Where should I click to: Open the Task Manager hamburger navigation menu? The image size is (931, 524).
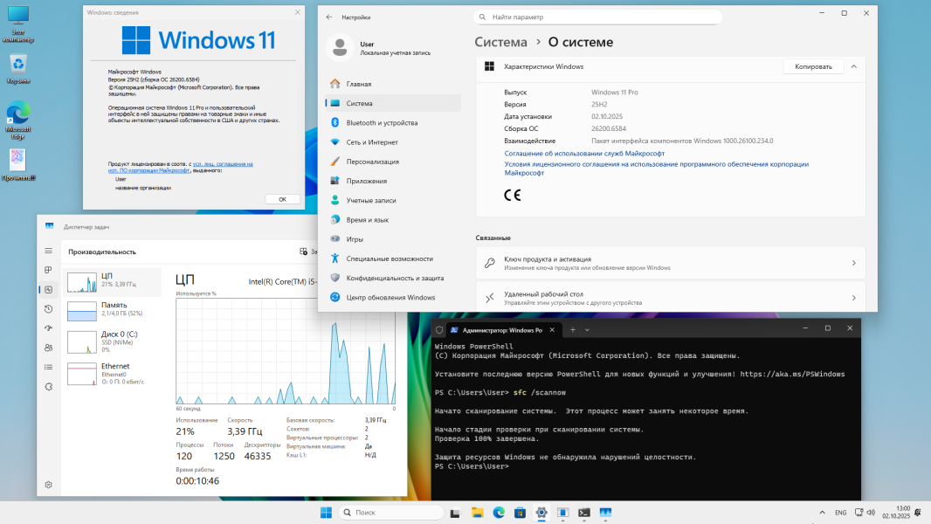coord(49,251)
